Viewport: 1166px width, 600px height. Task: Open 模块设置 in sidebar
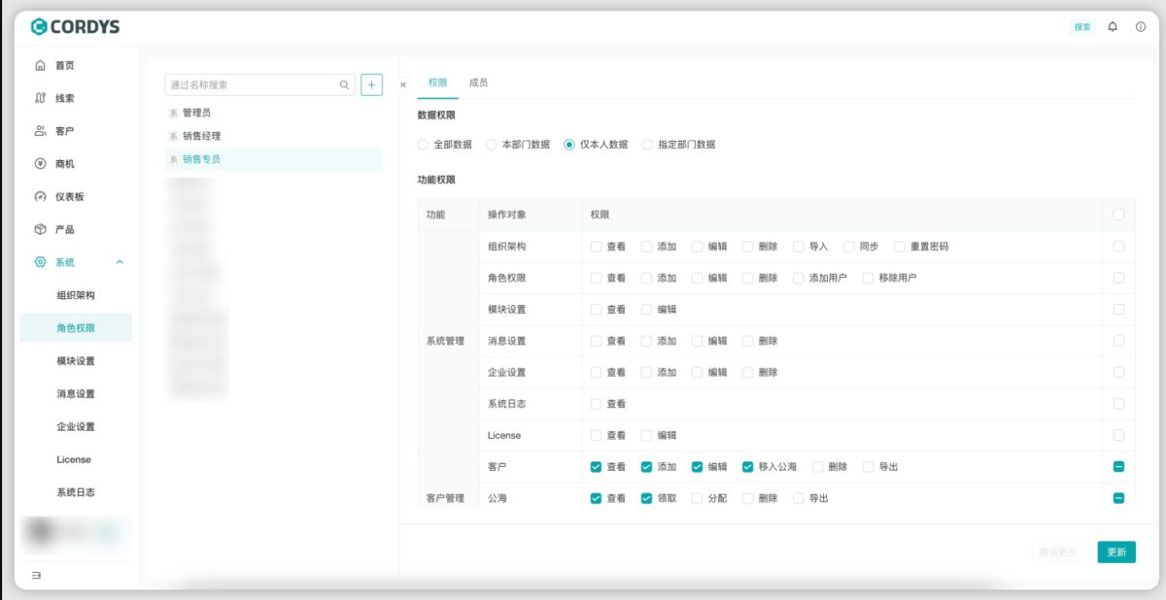pos(76,361)
